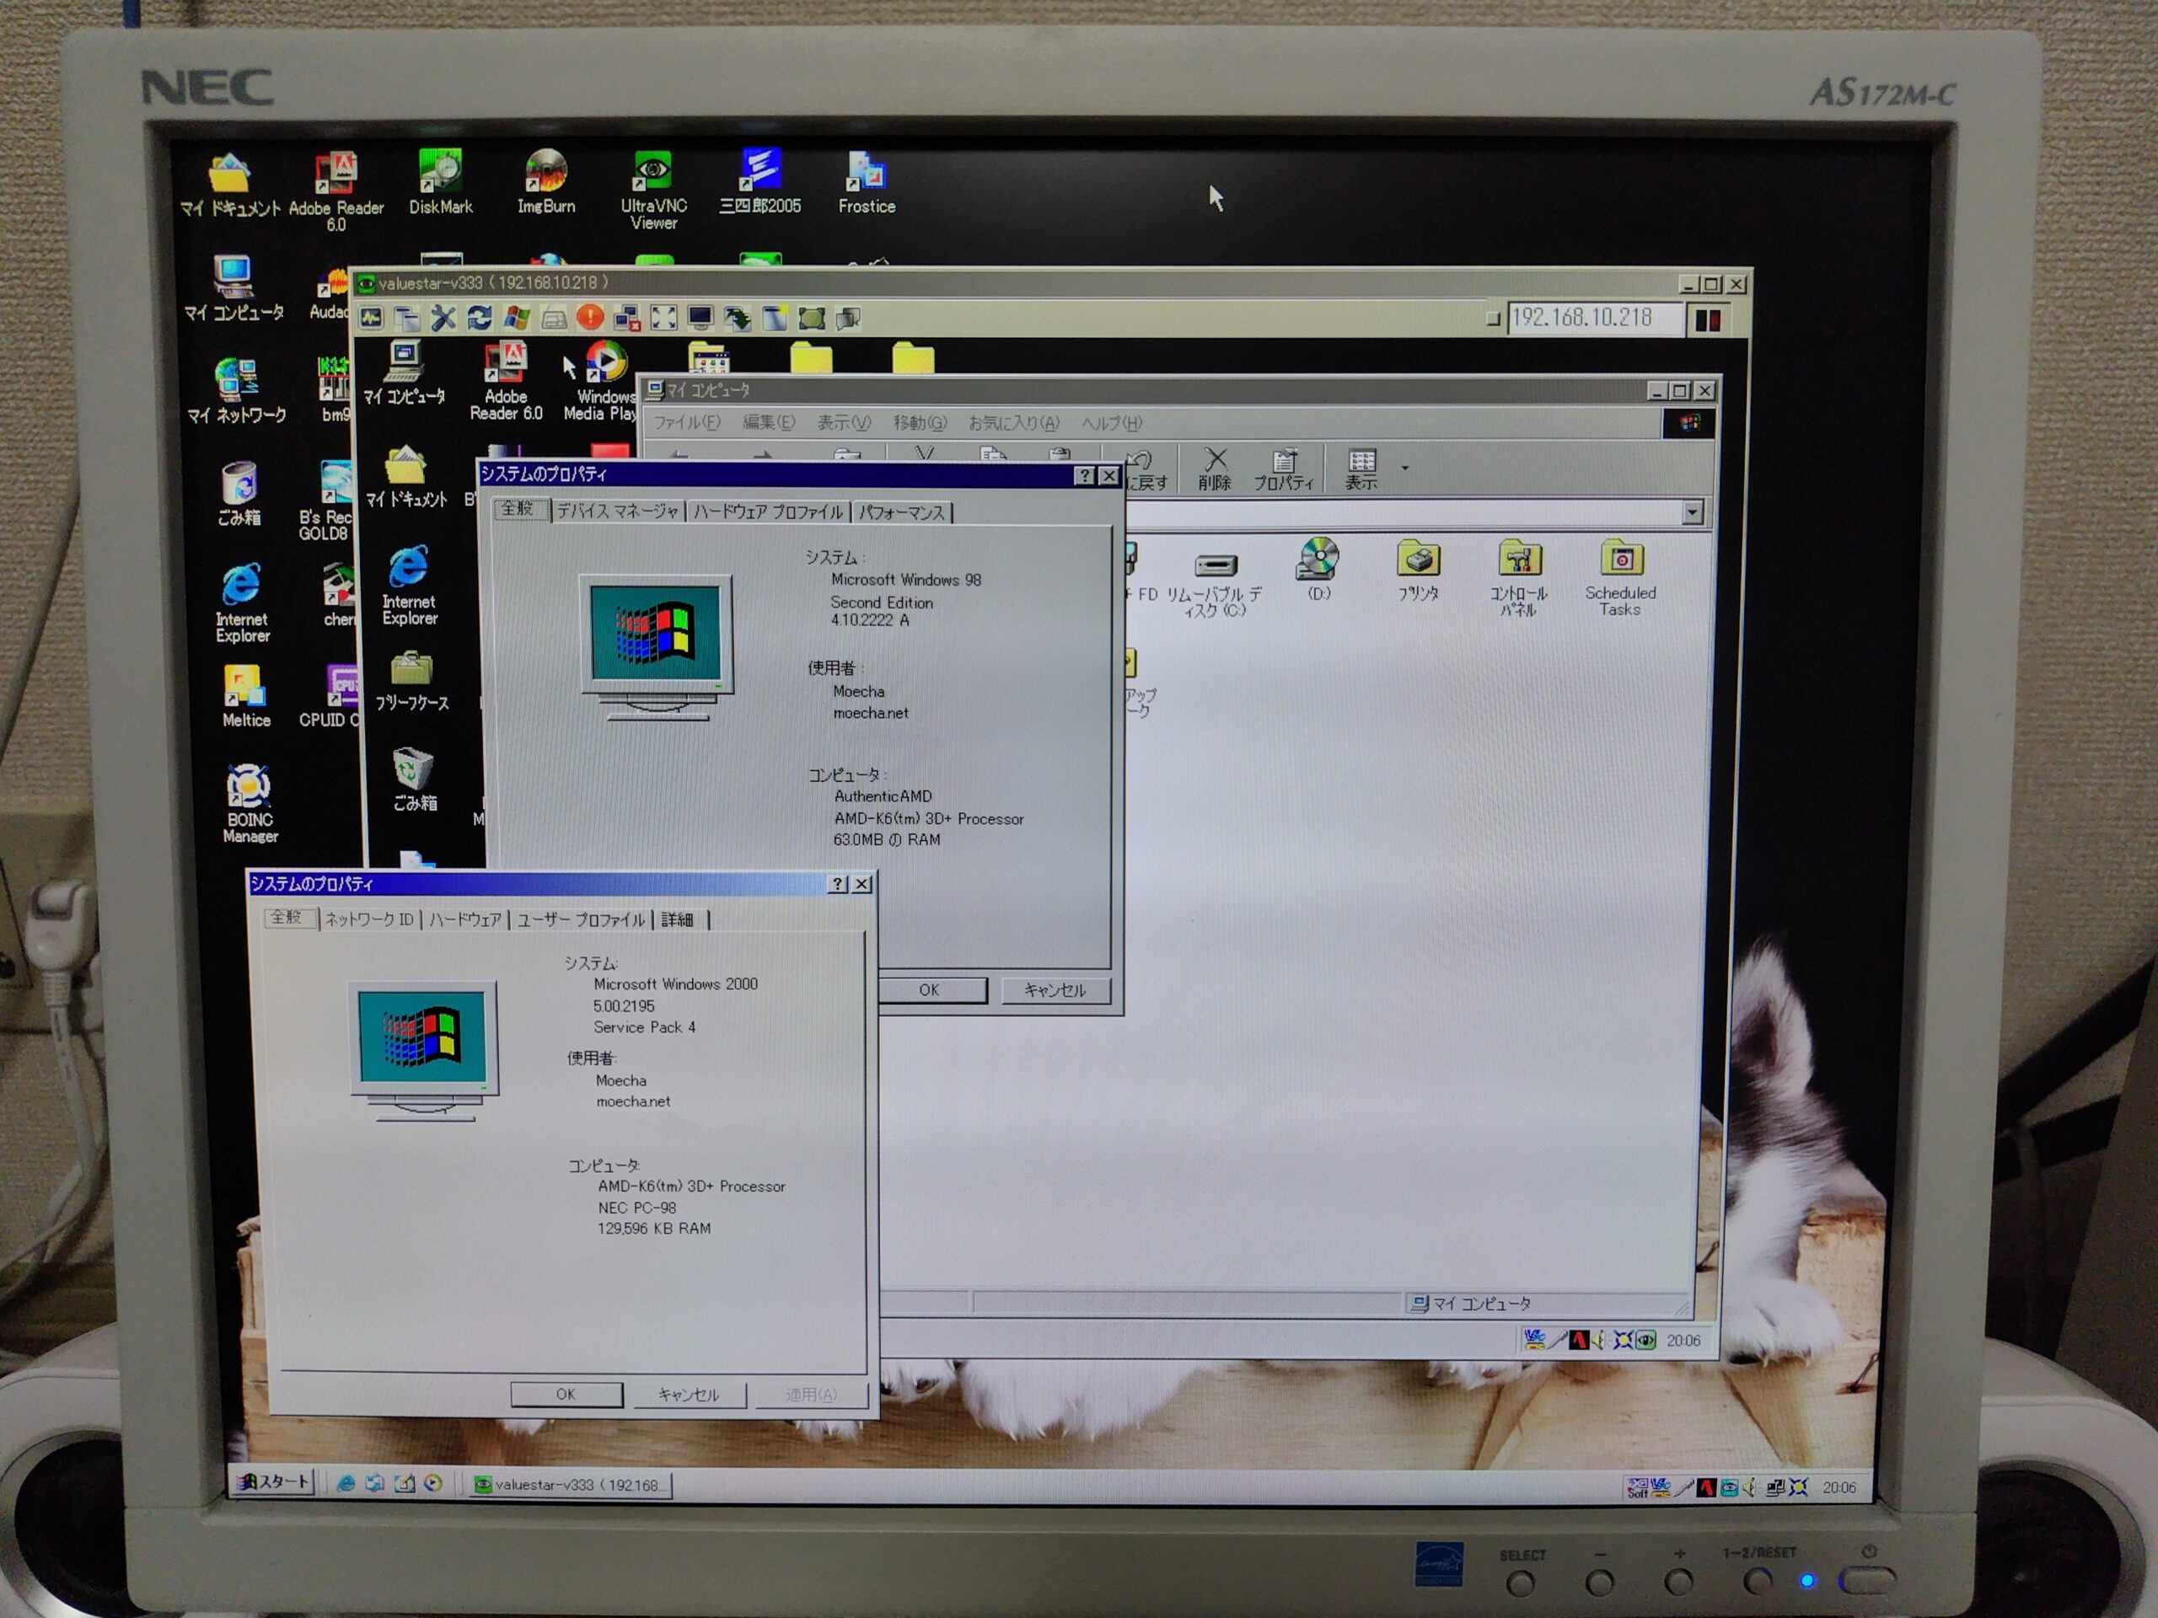
Task: Click the select full desktop icon
Action: [811, 318]
